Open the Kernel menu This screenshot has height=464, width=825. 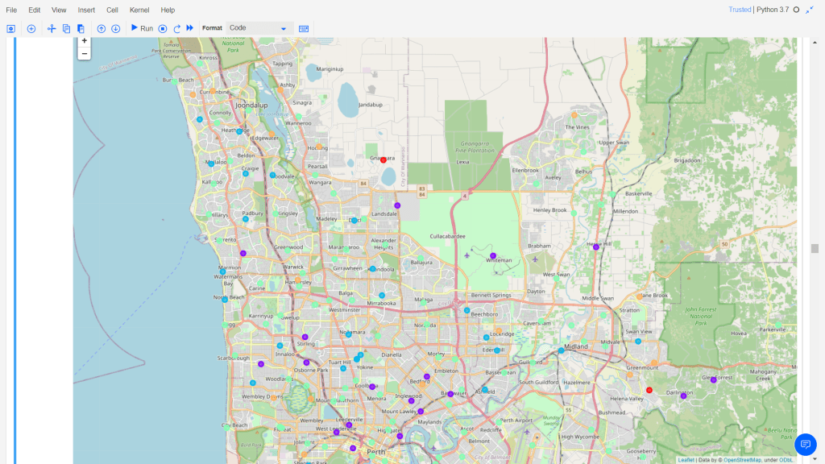click(139, 10)
